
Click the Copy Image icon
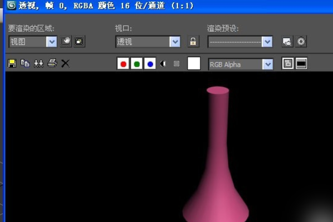tap(25, 63)
